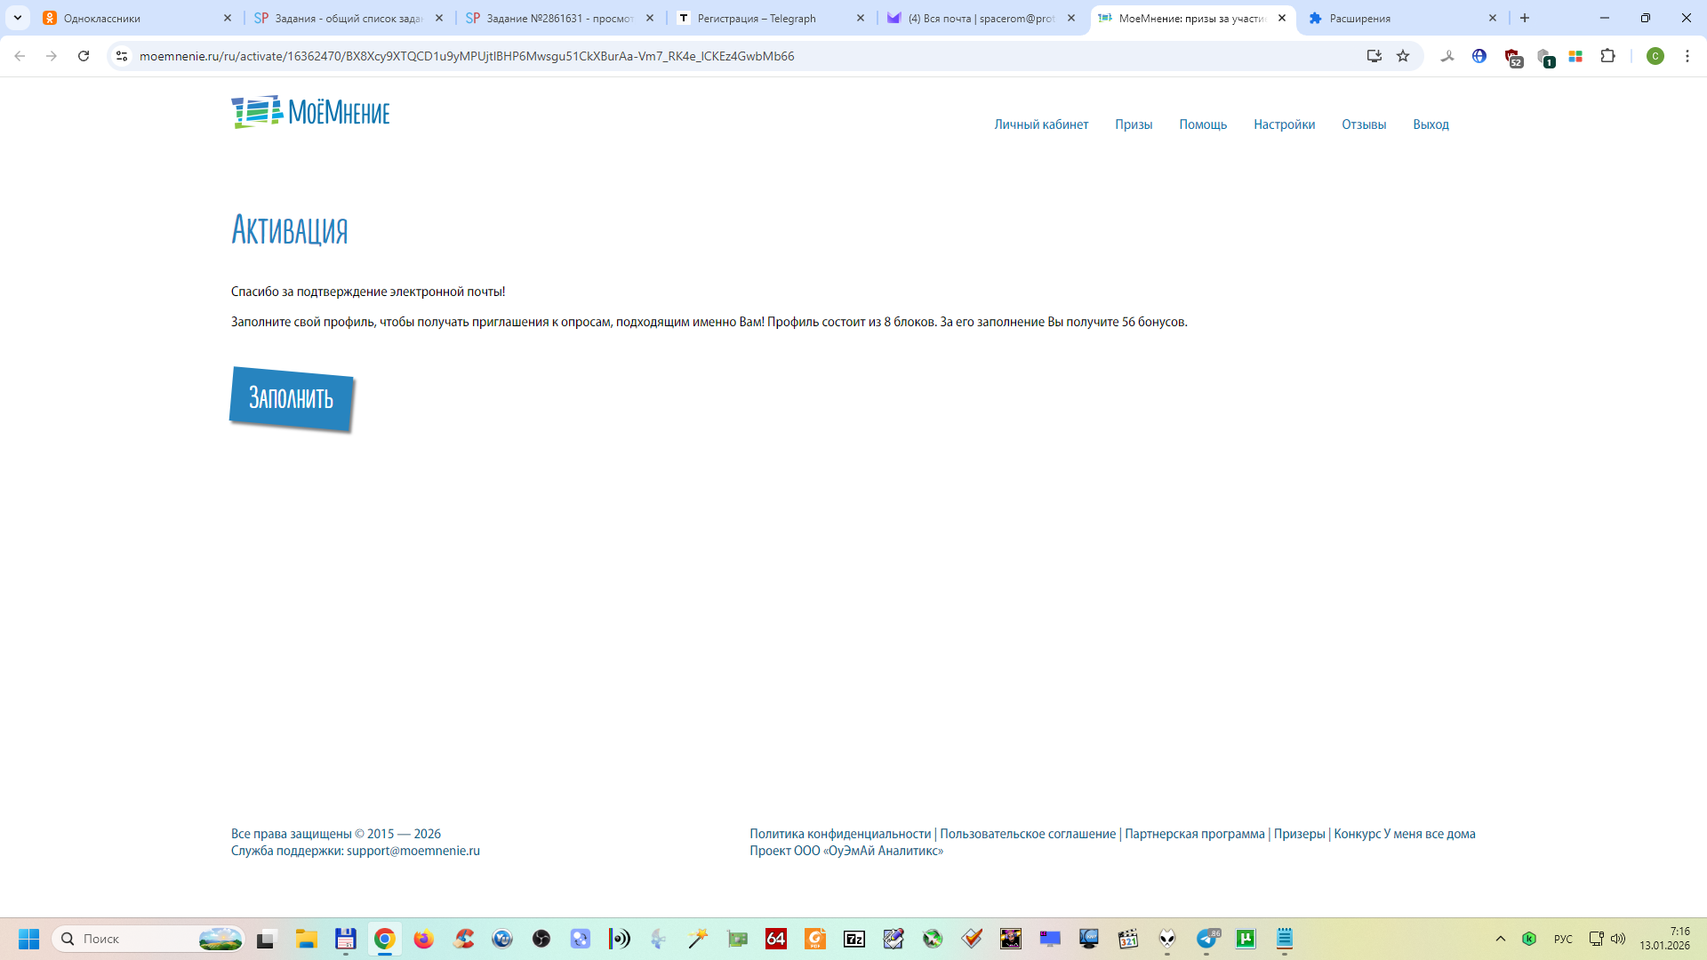Open the green Chrome profile avatar
This screenshot has height=960, width=1707.
(x=1655, y=56)
